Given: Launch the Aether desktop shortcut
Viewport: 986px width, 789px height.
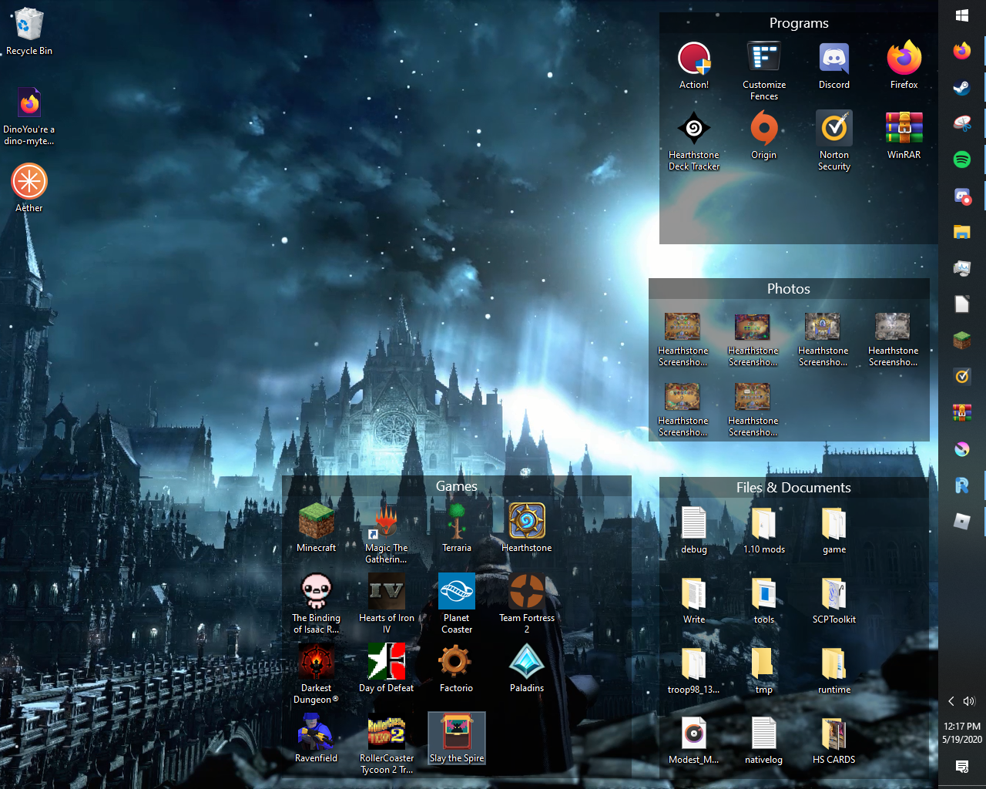Looking at the screenshot, I should (29, 188).
